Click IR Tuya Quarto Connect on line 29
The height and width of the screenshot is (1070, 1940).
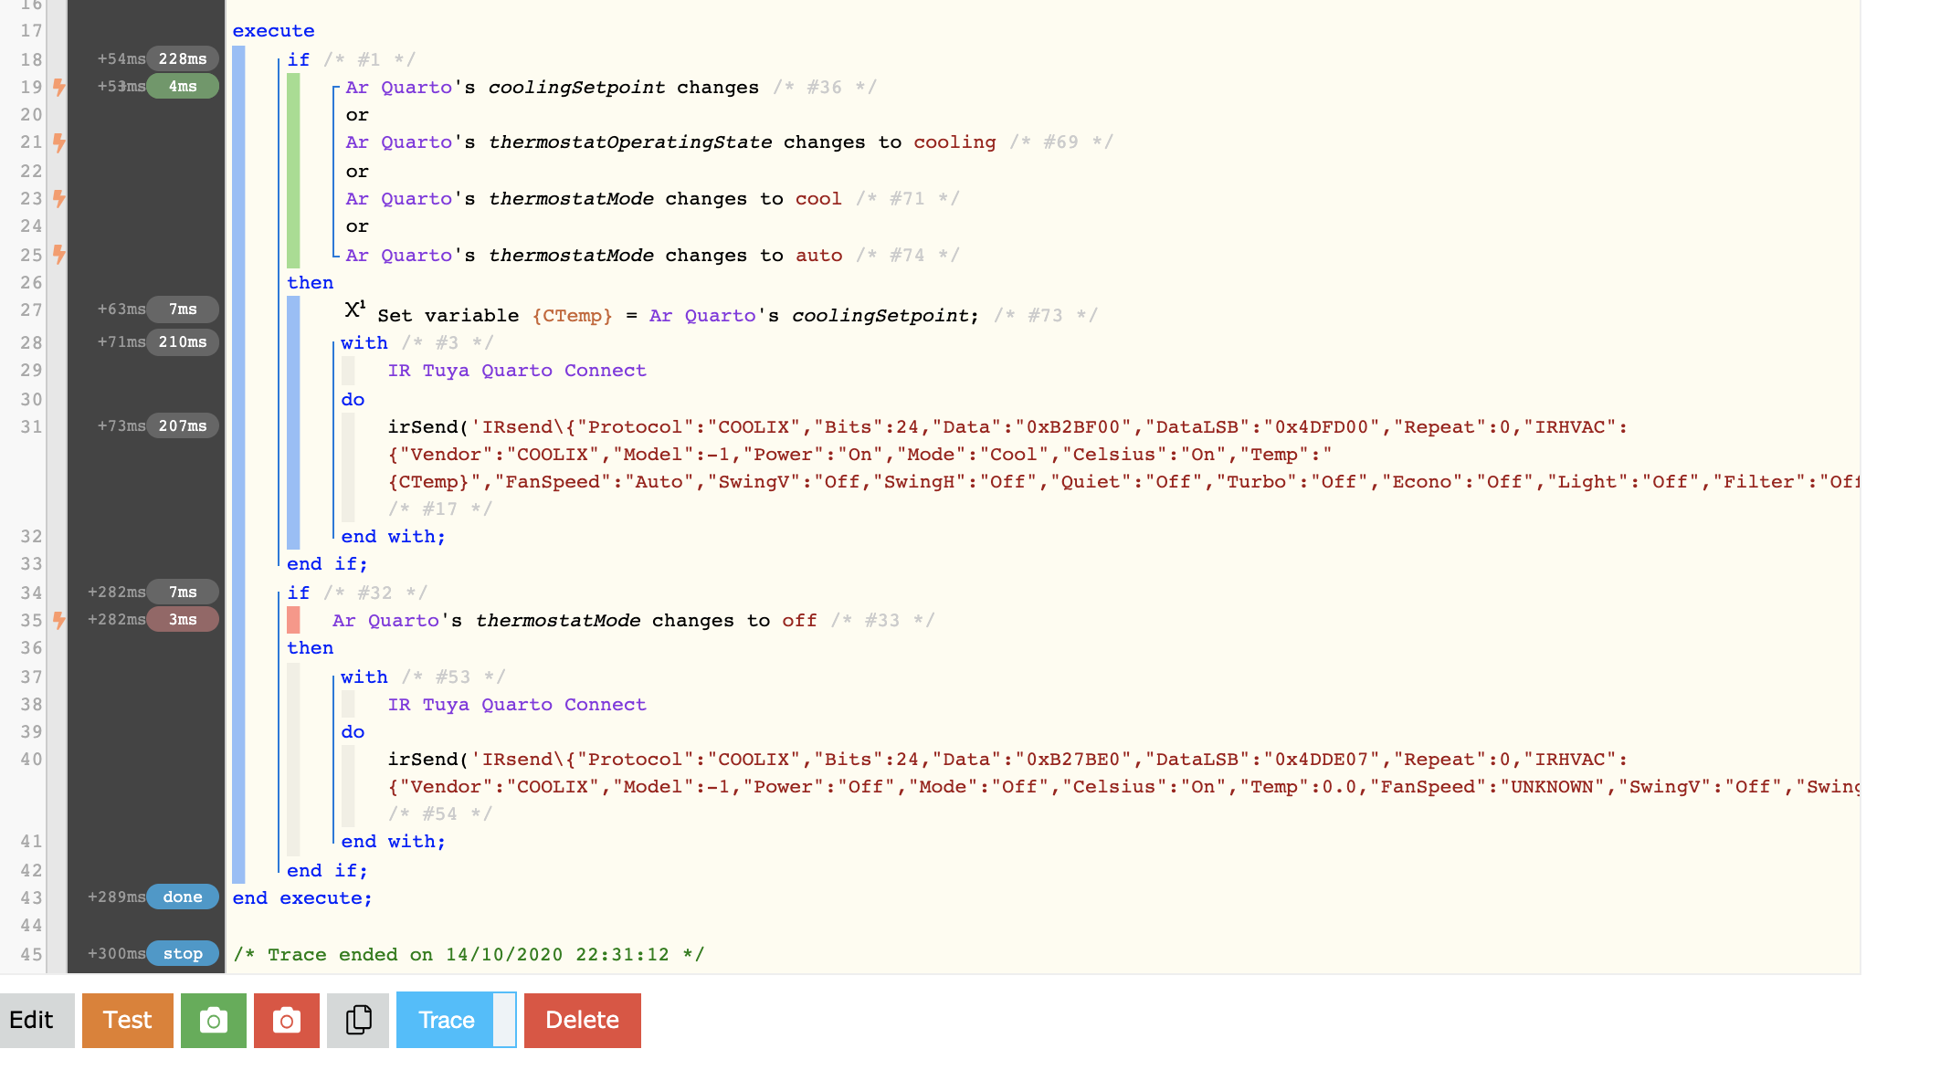click(x=517, y=370)
